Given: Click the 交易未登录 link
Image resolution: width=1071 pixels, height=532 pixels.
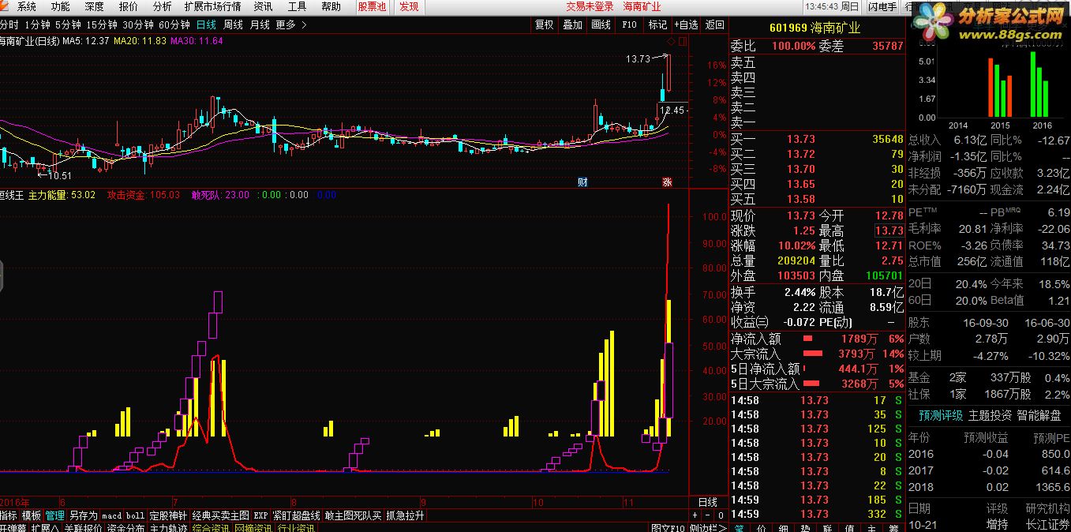Looking at the screenshot, I should (590, 6).
